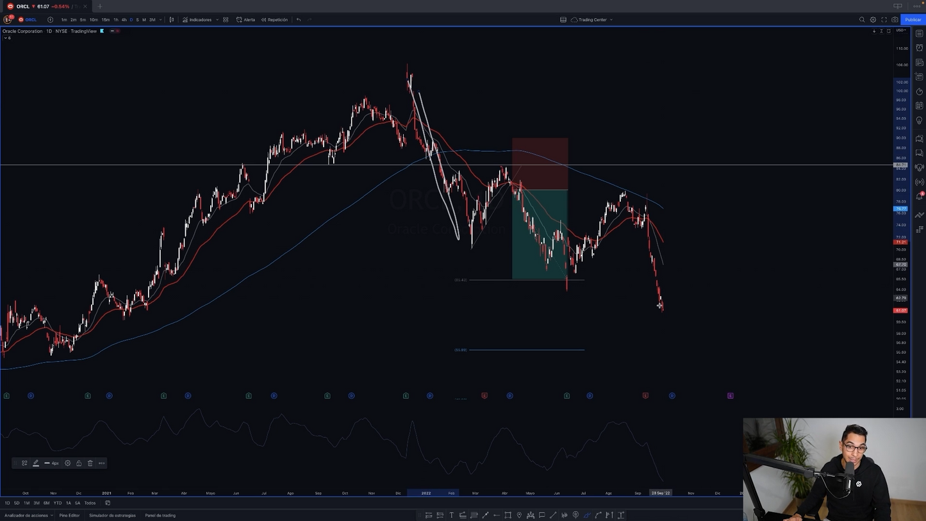Image resolution: width=926 pixels, height=521 pixels.
Task: Toggle fullscreen mode icon
Action: pyautogui.click(x=884, y=20)
